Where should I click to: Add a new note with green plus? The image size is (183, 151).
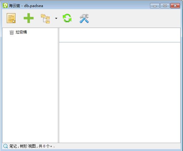[x=29, y=18]
